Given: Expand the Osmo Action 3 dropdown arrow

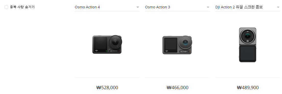Looking at the screenshot, I should [208, 7].
